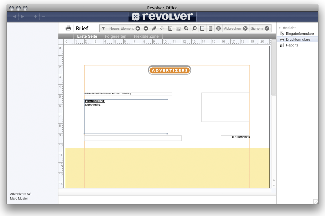This screenshot has width=325, height=216.
Task: Zoom out with magnifier minus
Action: (x=194, y=28)
